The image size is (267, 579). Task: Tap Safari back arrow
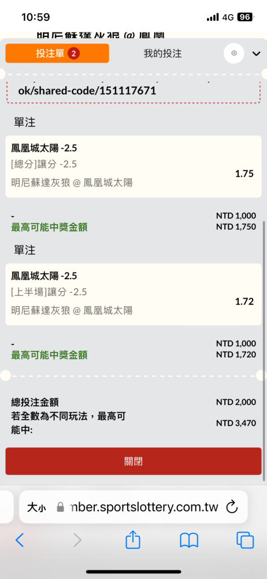[20, 541]
